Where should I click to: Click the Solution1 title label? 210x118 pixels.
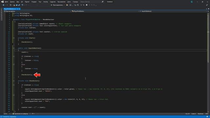(x=110, y=2)
